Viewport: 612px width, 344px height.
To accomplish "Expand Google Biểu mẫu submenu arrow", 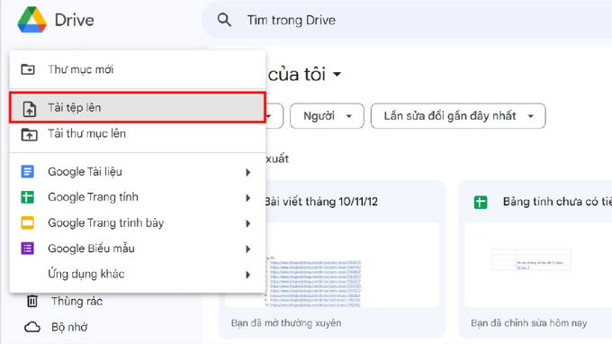I will [247, 249].
